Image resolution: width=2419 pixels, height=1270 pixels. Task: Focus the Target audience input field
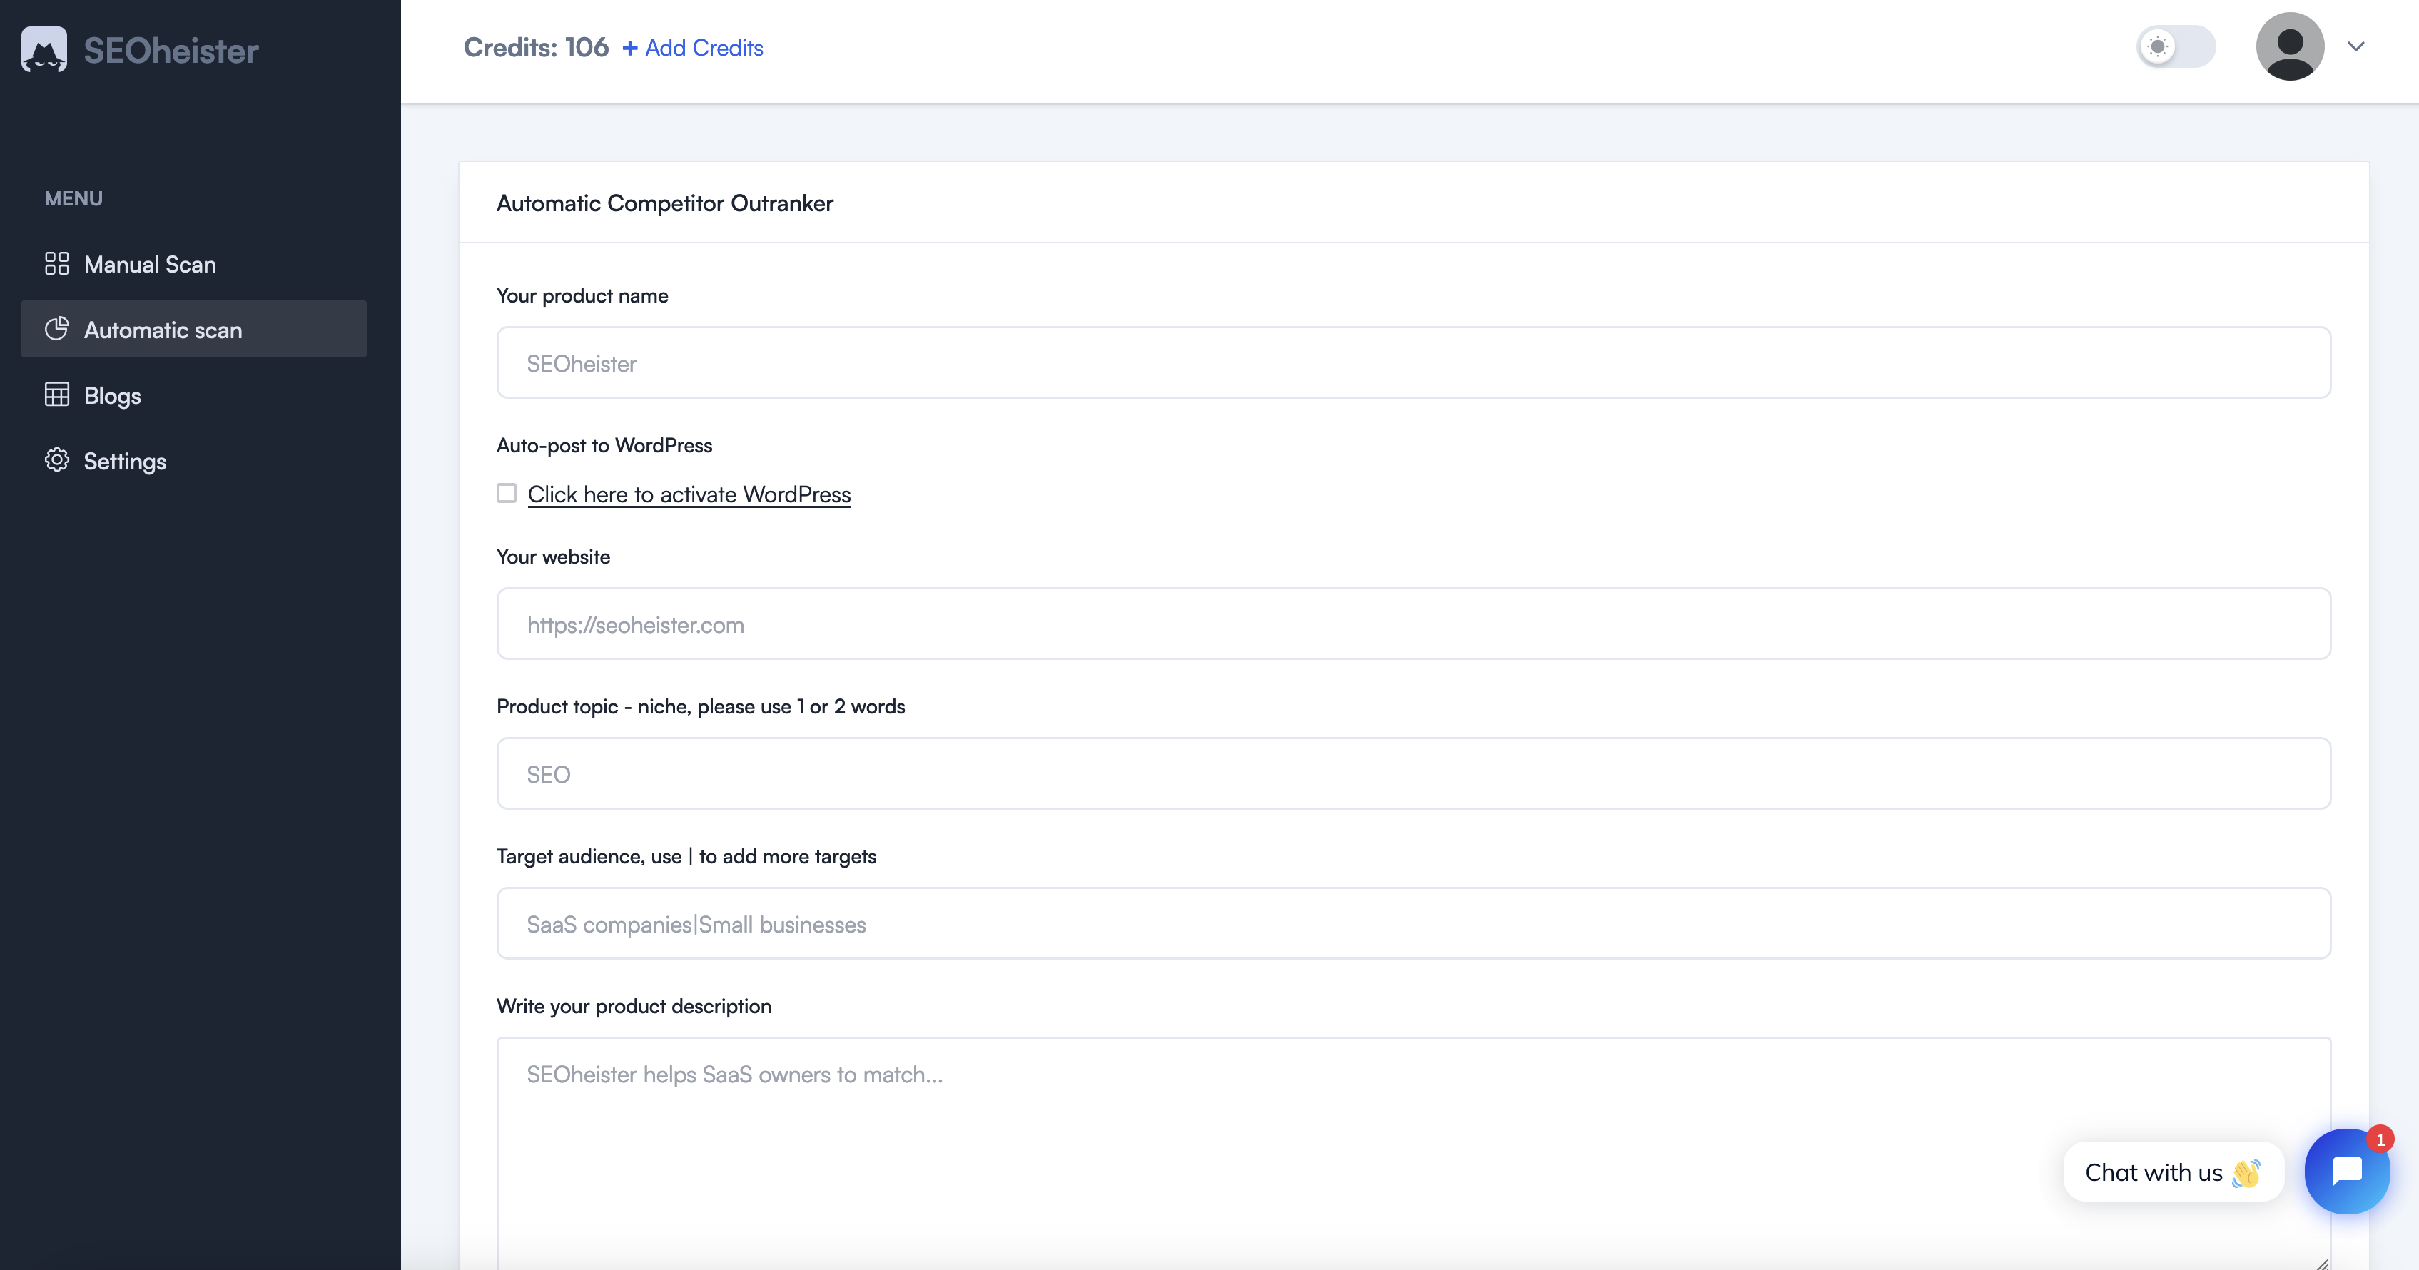coord(1414,923)
